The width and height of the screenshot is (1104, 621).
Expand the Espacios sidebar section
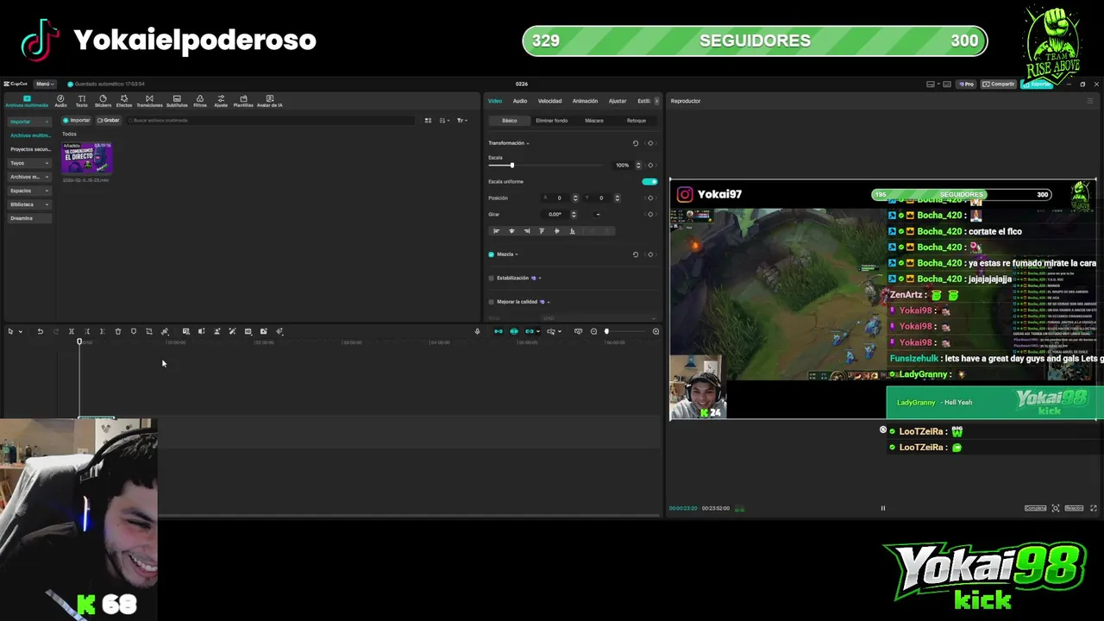click(47, 191)
